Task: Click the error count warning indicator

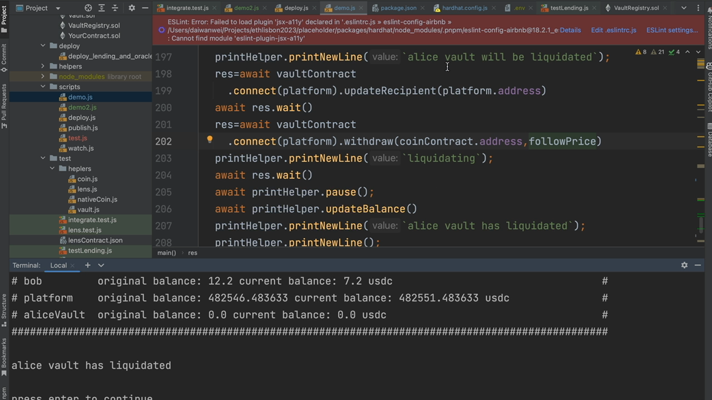Action: [641, 52]
